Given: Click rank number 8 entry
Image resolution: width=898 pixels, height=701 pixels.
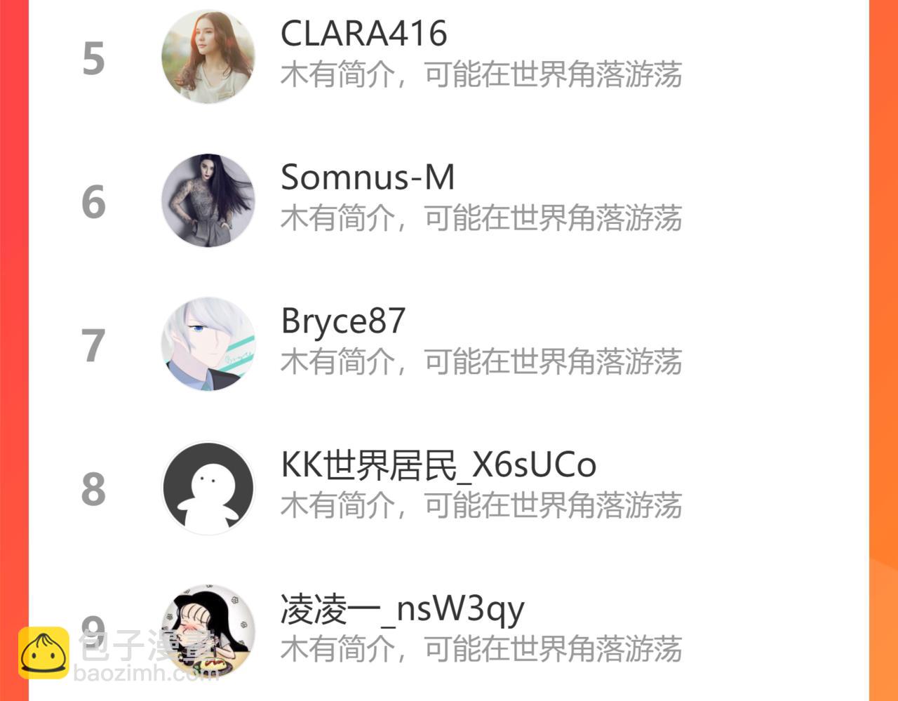Looking at the screenshot, I should tap(93, 490).
